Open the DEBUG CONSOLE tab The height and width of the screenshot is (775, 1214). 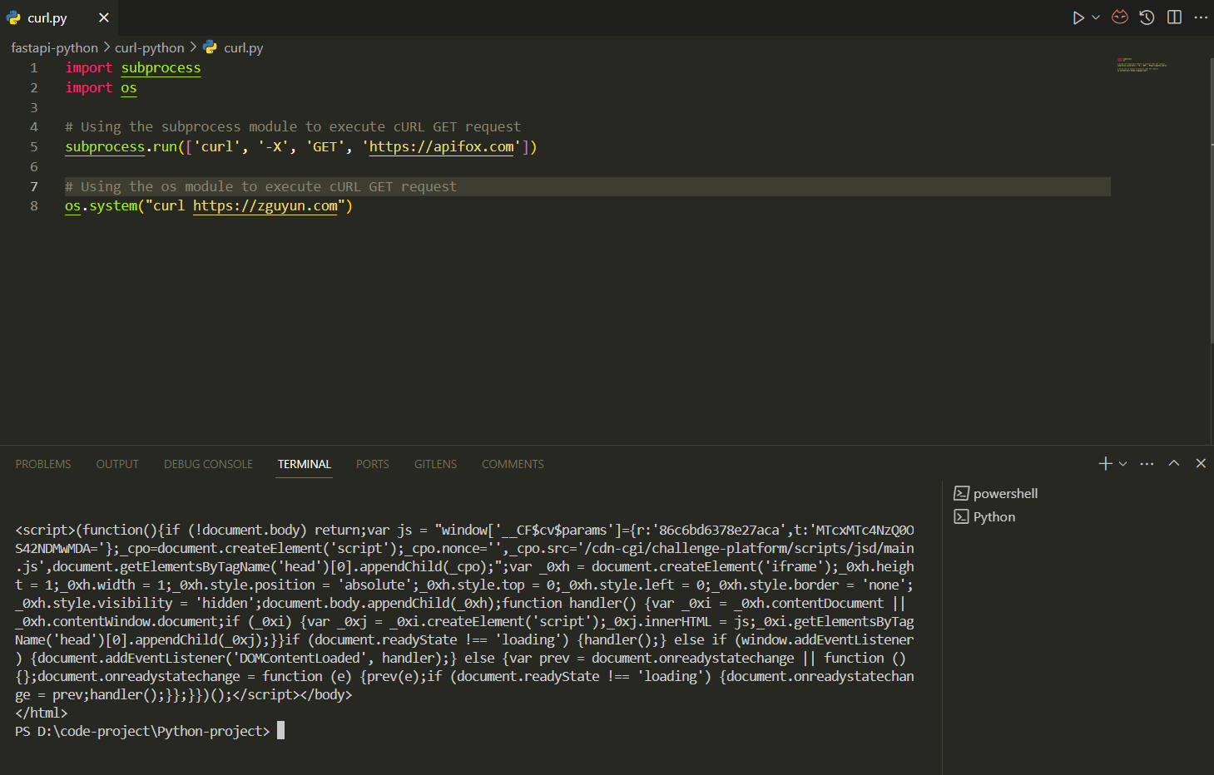(x=208, y=464)
